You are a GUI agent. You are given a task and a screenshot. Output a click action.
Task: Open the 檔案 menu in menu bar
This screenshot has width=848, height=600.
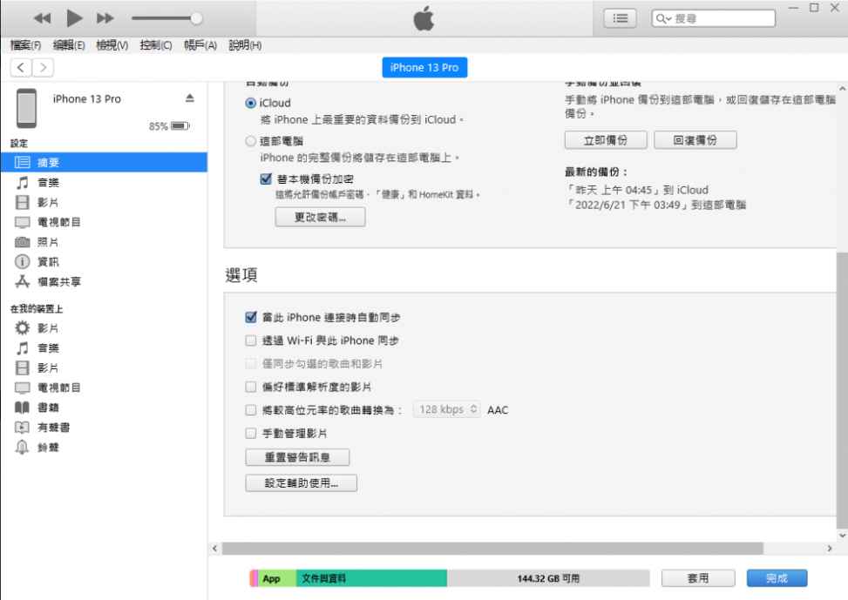[x=25, y=45]
